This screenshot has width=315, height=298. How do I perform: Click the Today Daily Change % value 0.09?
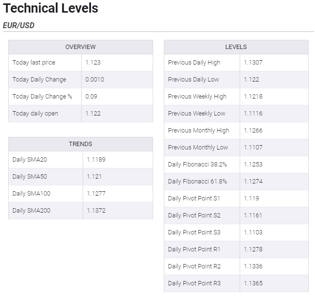coord(91,97)
